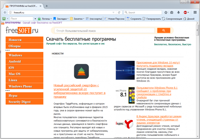Expand the dropdown next to RoboForm icon
This screenshot has height=139, width=200.
(x=7, y=19)
